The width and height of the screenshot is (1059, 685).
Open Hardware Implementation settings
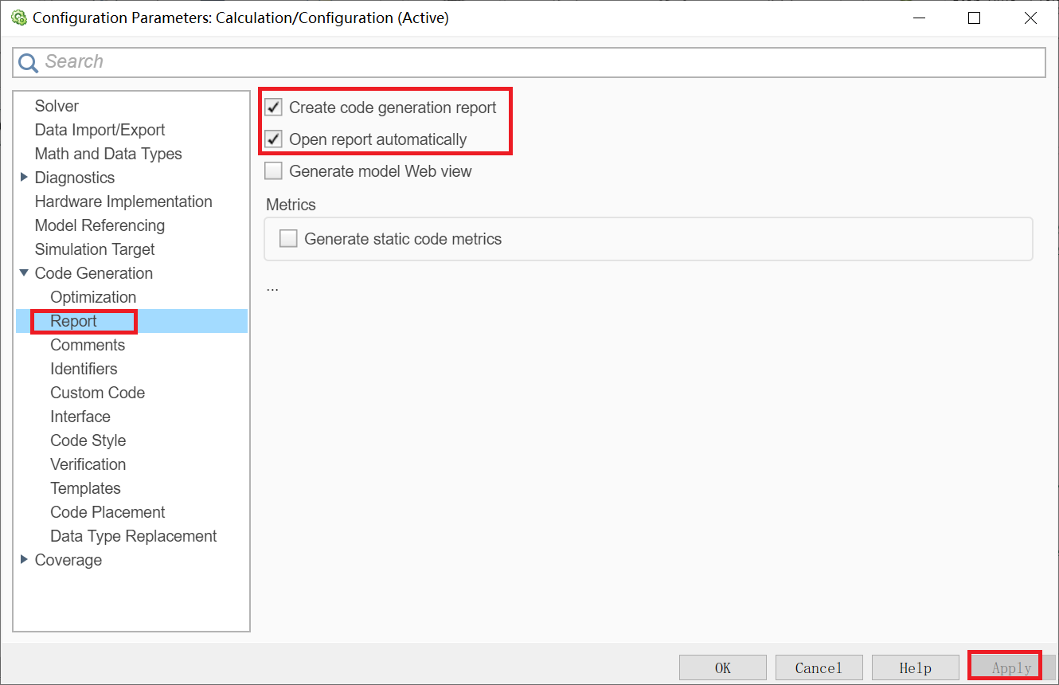coord(123,202)
